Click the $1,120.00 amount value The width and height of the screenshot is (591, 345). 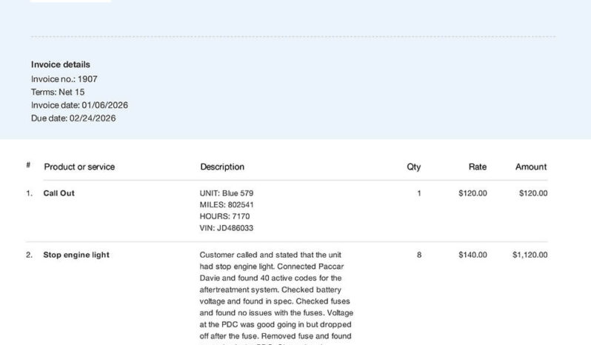point(530,255)
